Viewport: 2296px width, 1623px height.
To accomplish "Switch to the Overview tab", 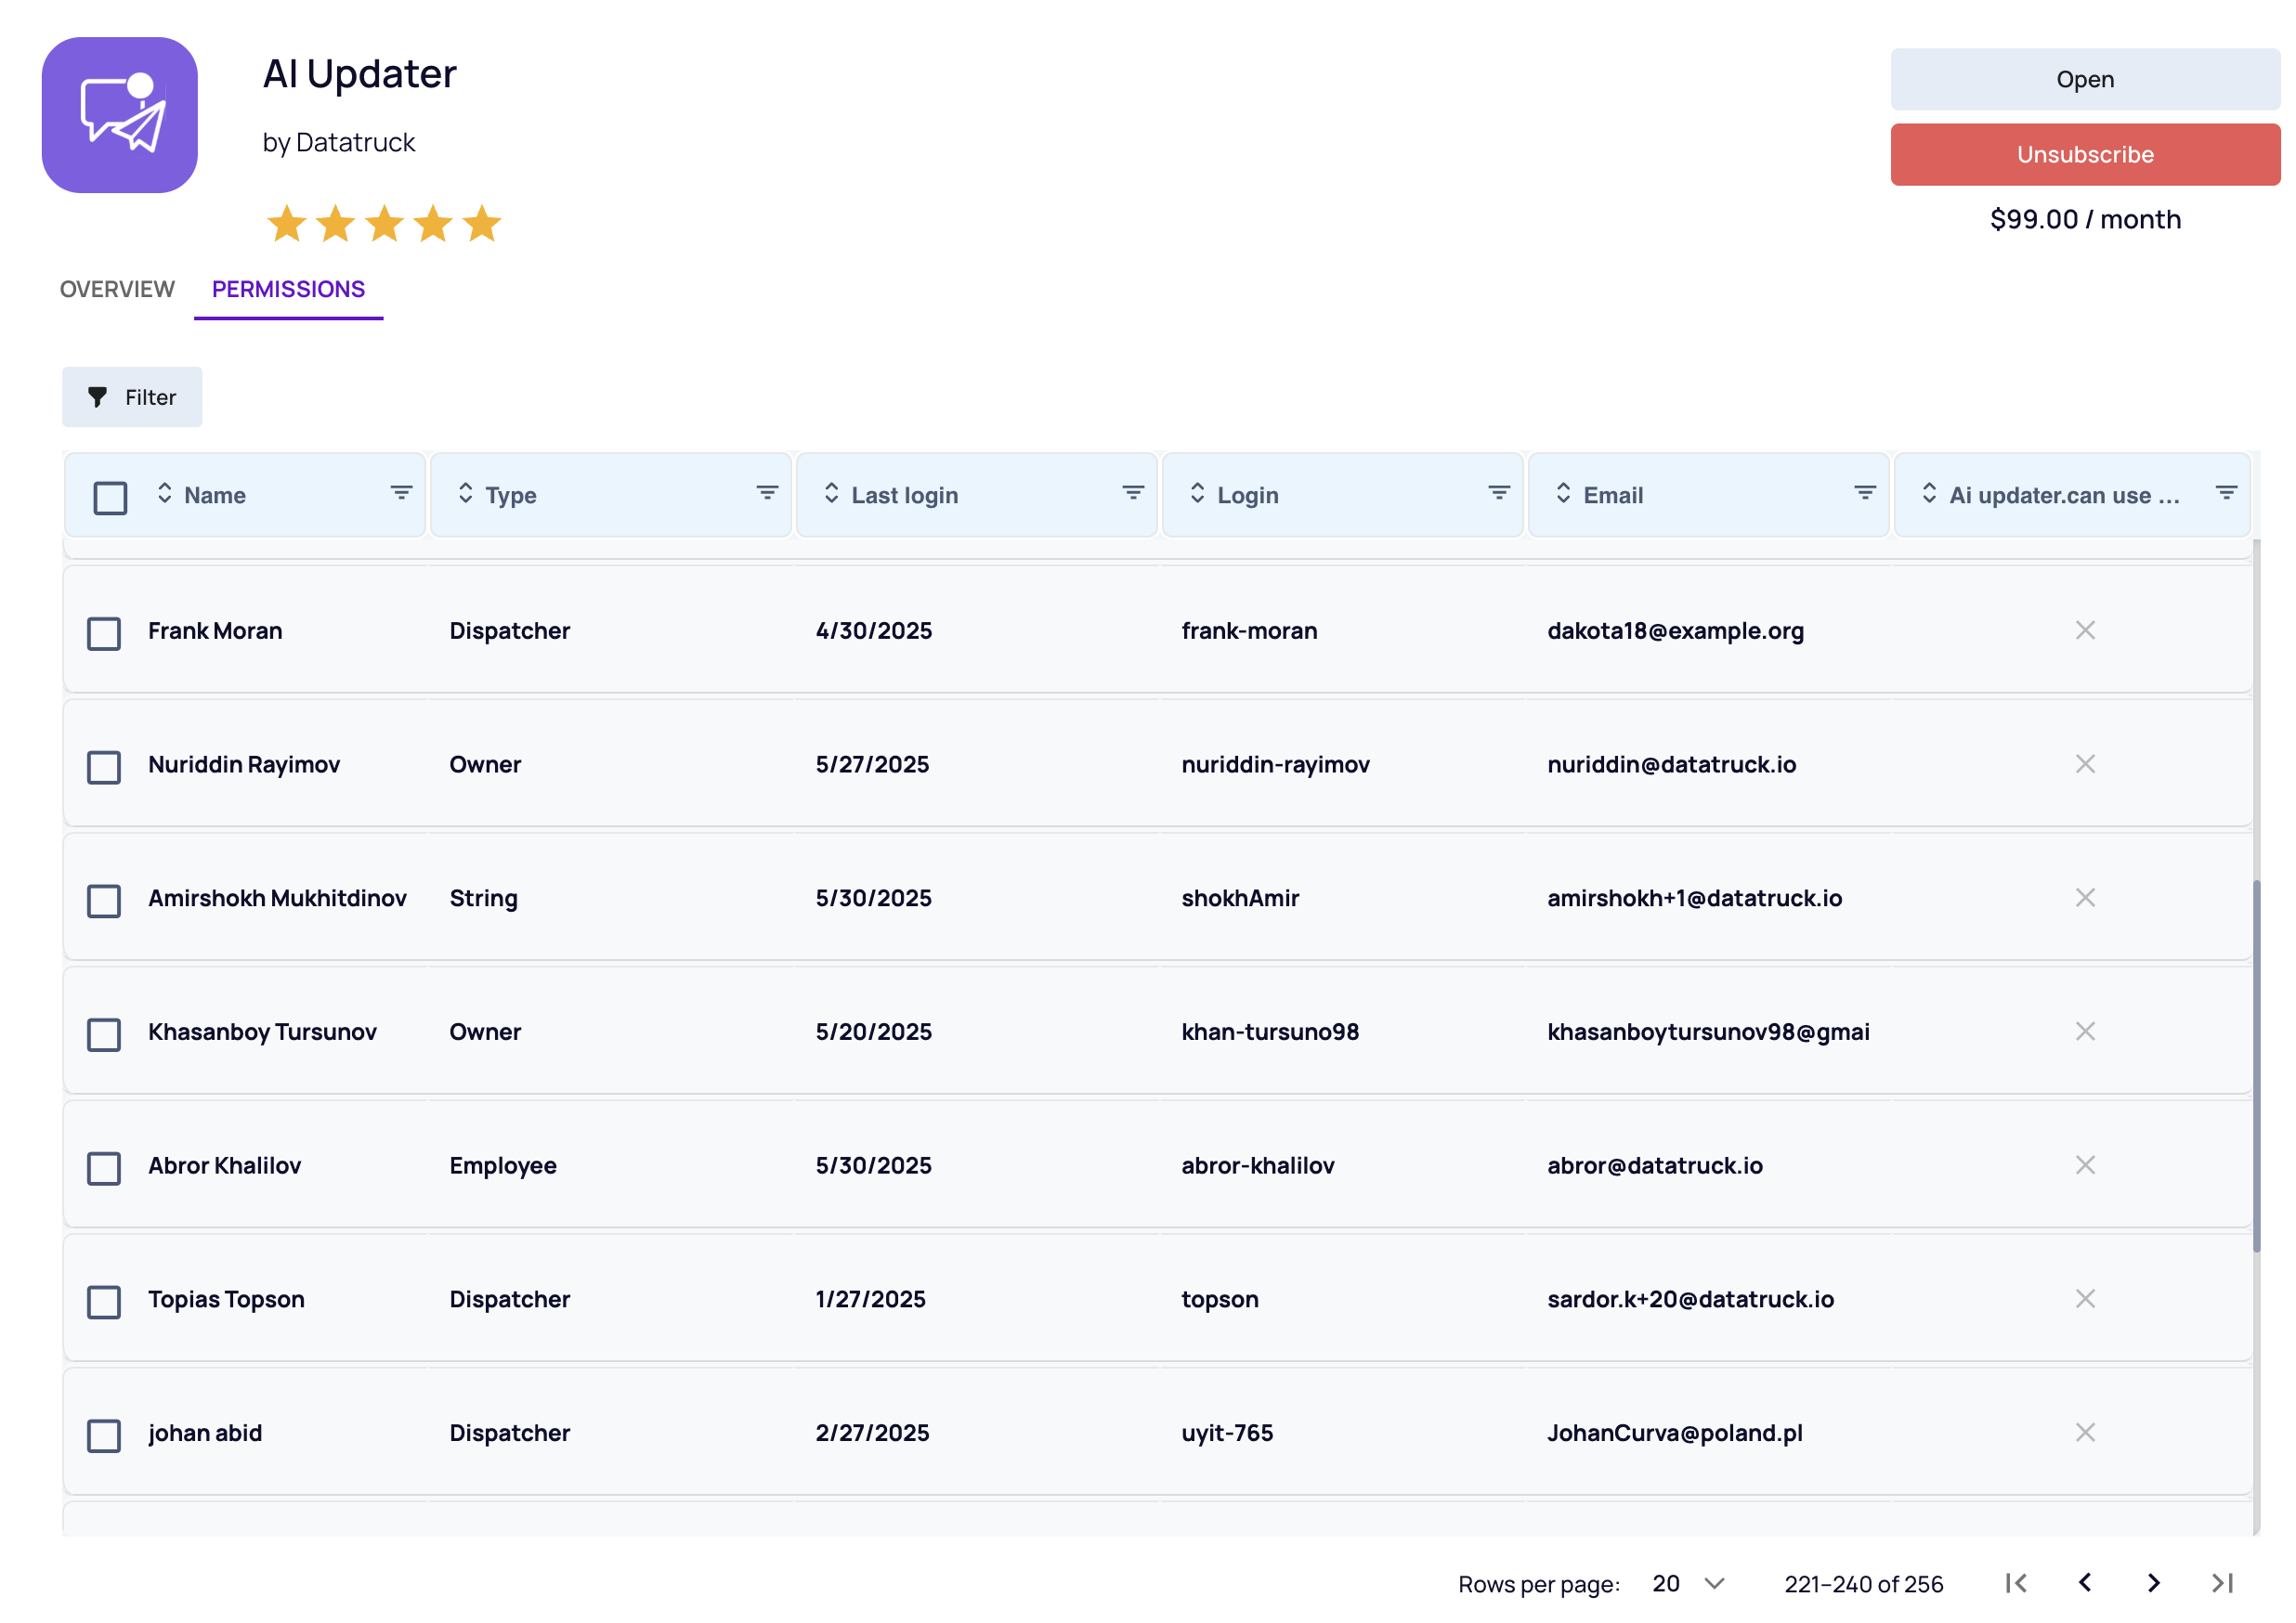I will pyautogui.click(x=117, y=289).
